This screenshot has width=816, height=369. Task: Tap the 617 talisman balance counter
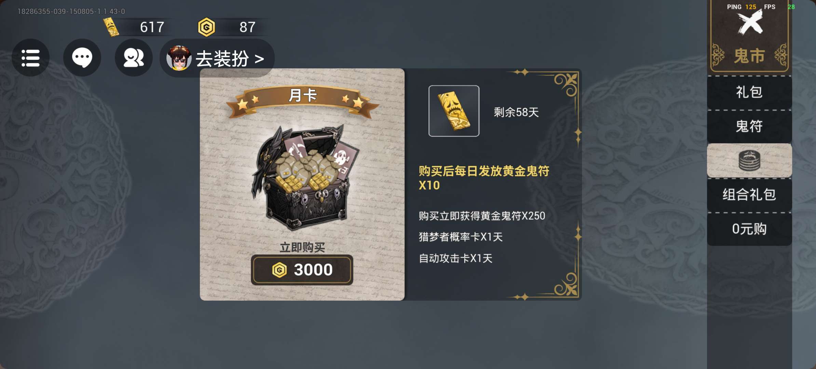tap(152, 27)
